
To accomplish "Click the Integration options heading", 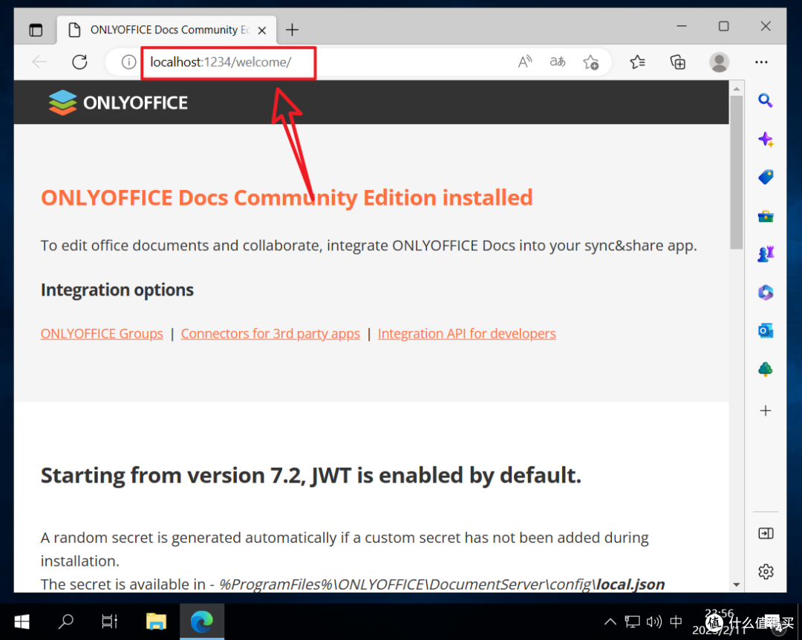I will click(x=117, y=290).
